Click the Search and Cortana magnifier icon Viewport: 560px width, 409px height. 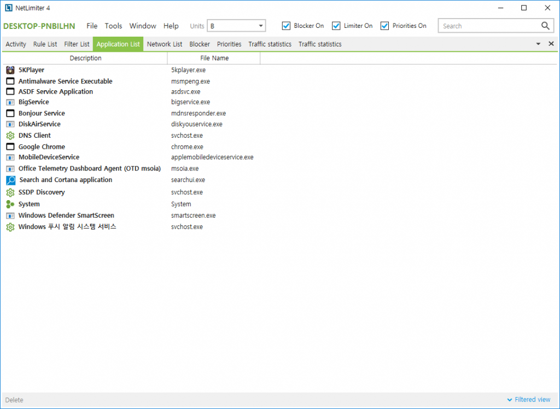[11, 180]
